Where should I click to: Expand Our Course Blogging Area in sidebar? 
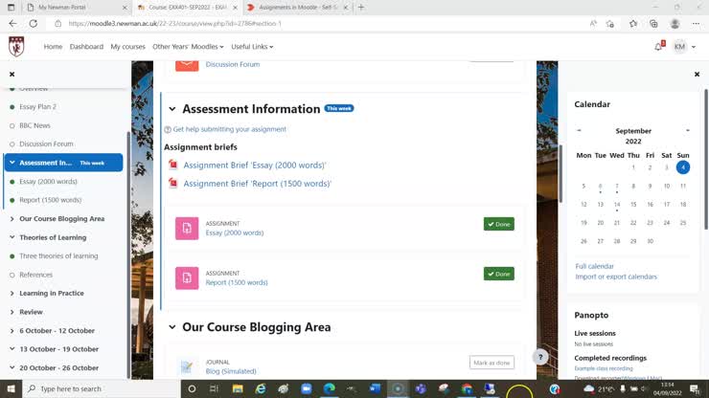click(12, 219)
